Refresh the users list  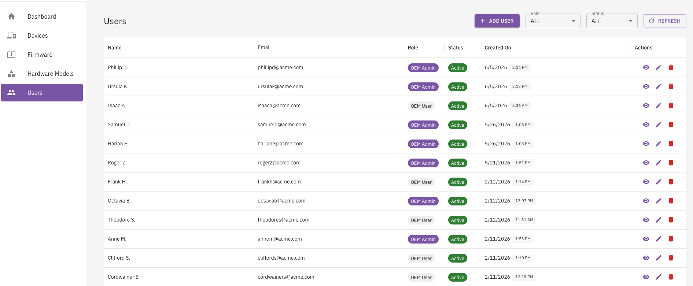tap(665, 21)
